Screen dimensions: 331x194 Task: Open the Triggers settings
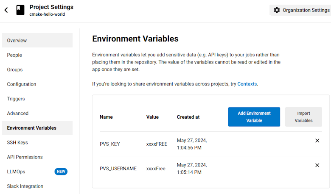coord(16,99)
